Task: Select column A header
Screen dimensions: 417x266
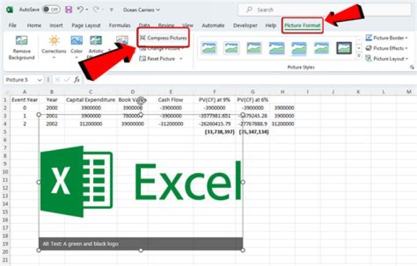Action: click(x=24, y=92)
